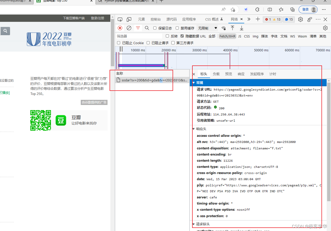Click the 2022 年度电影榜单 banner
Viewport: 331px width, 231px height.
[x=49, y=39]
